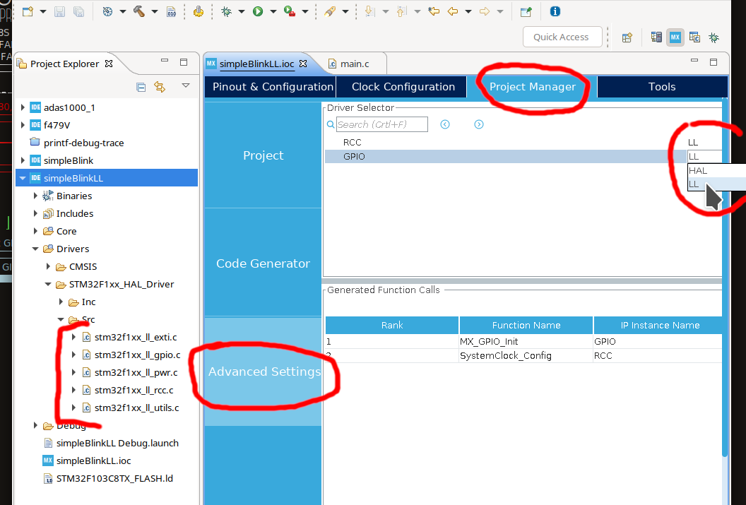Open the Run configurations dropdown arrow
The height and width of the screenshot is (505, 746).
coord(273,11)
